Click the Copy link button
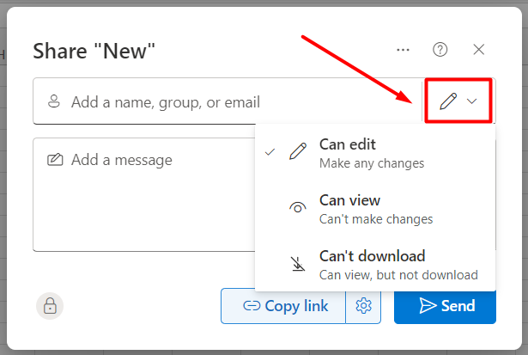The height and width of the screenshot is (355, 528). click(283, 306)
